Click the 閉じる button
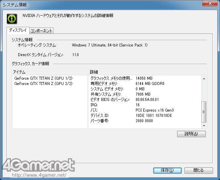This screenshot has height=180, width=220. [198, 170]
